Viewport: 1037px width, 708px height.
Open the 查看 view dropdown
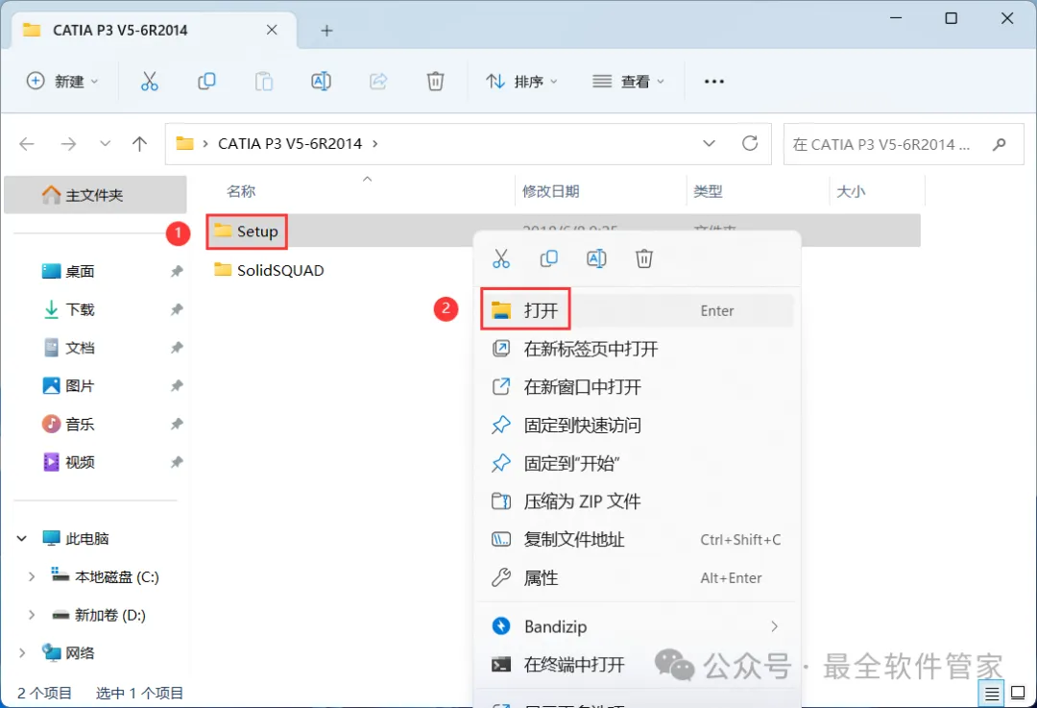(x=628, y=82)
